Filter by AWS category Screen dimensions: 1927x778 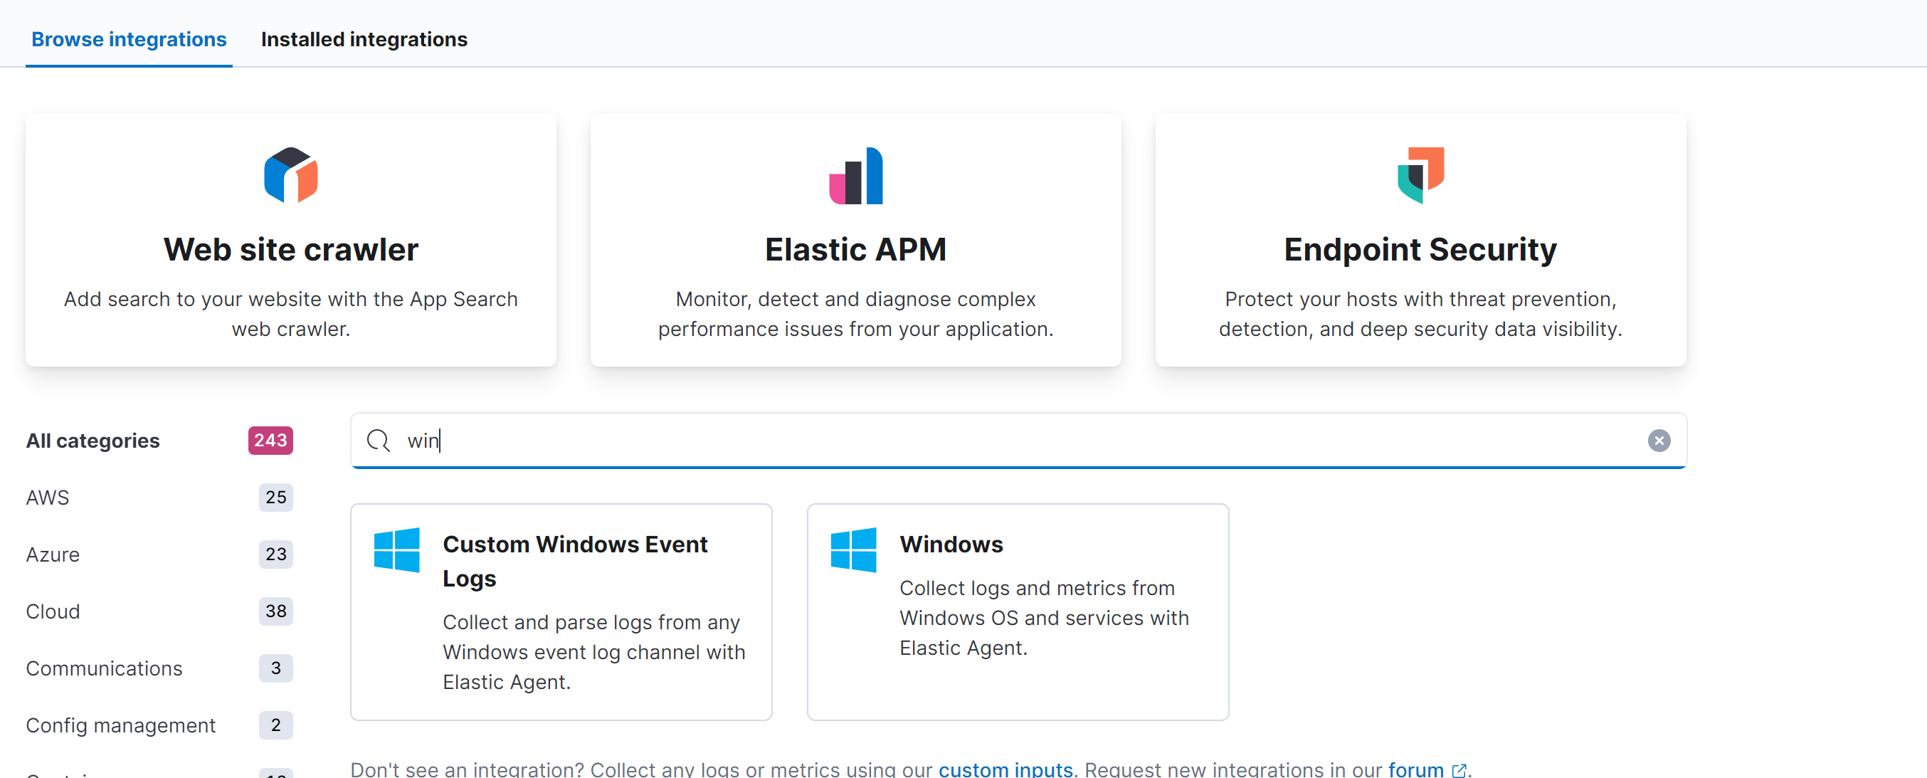tap(48, 498)
